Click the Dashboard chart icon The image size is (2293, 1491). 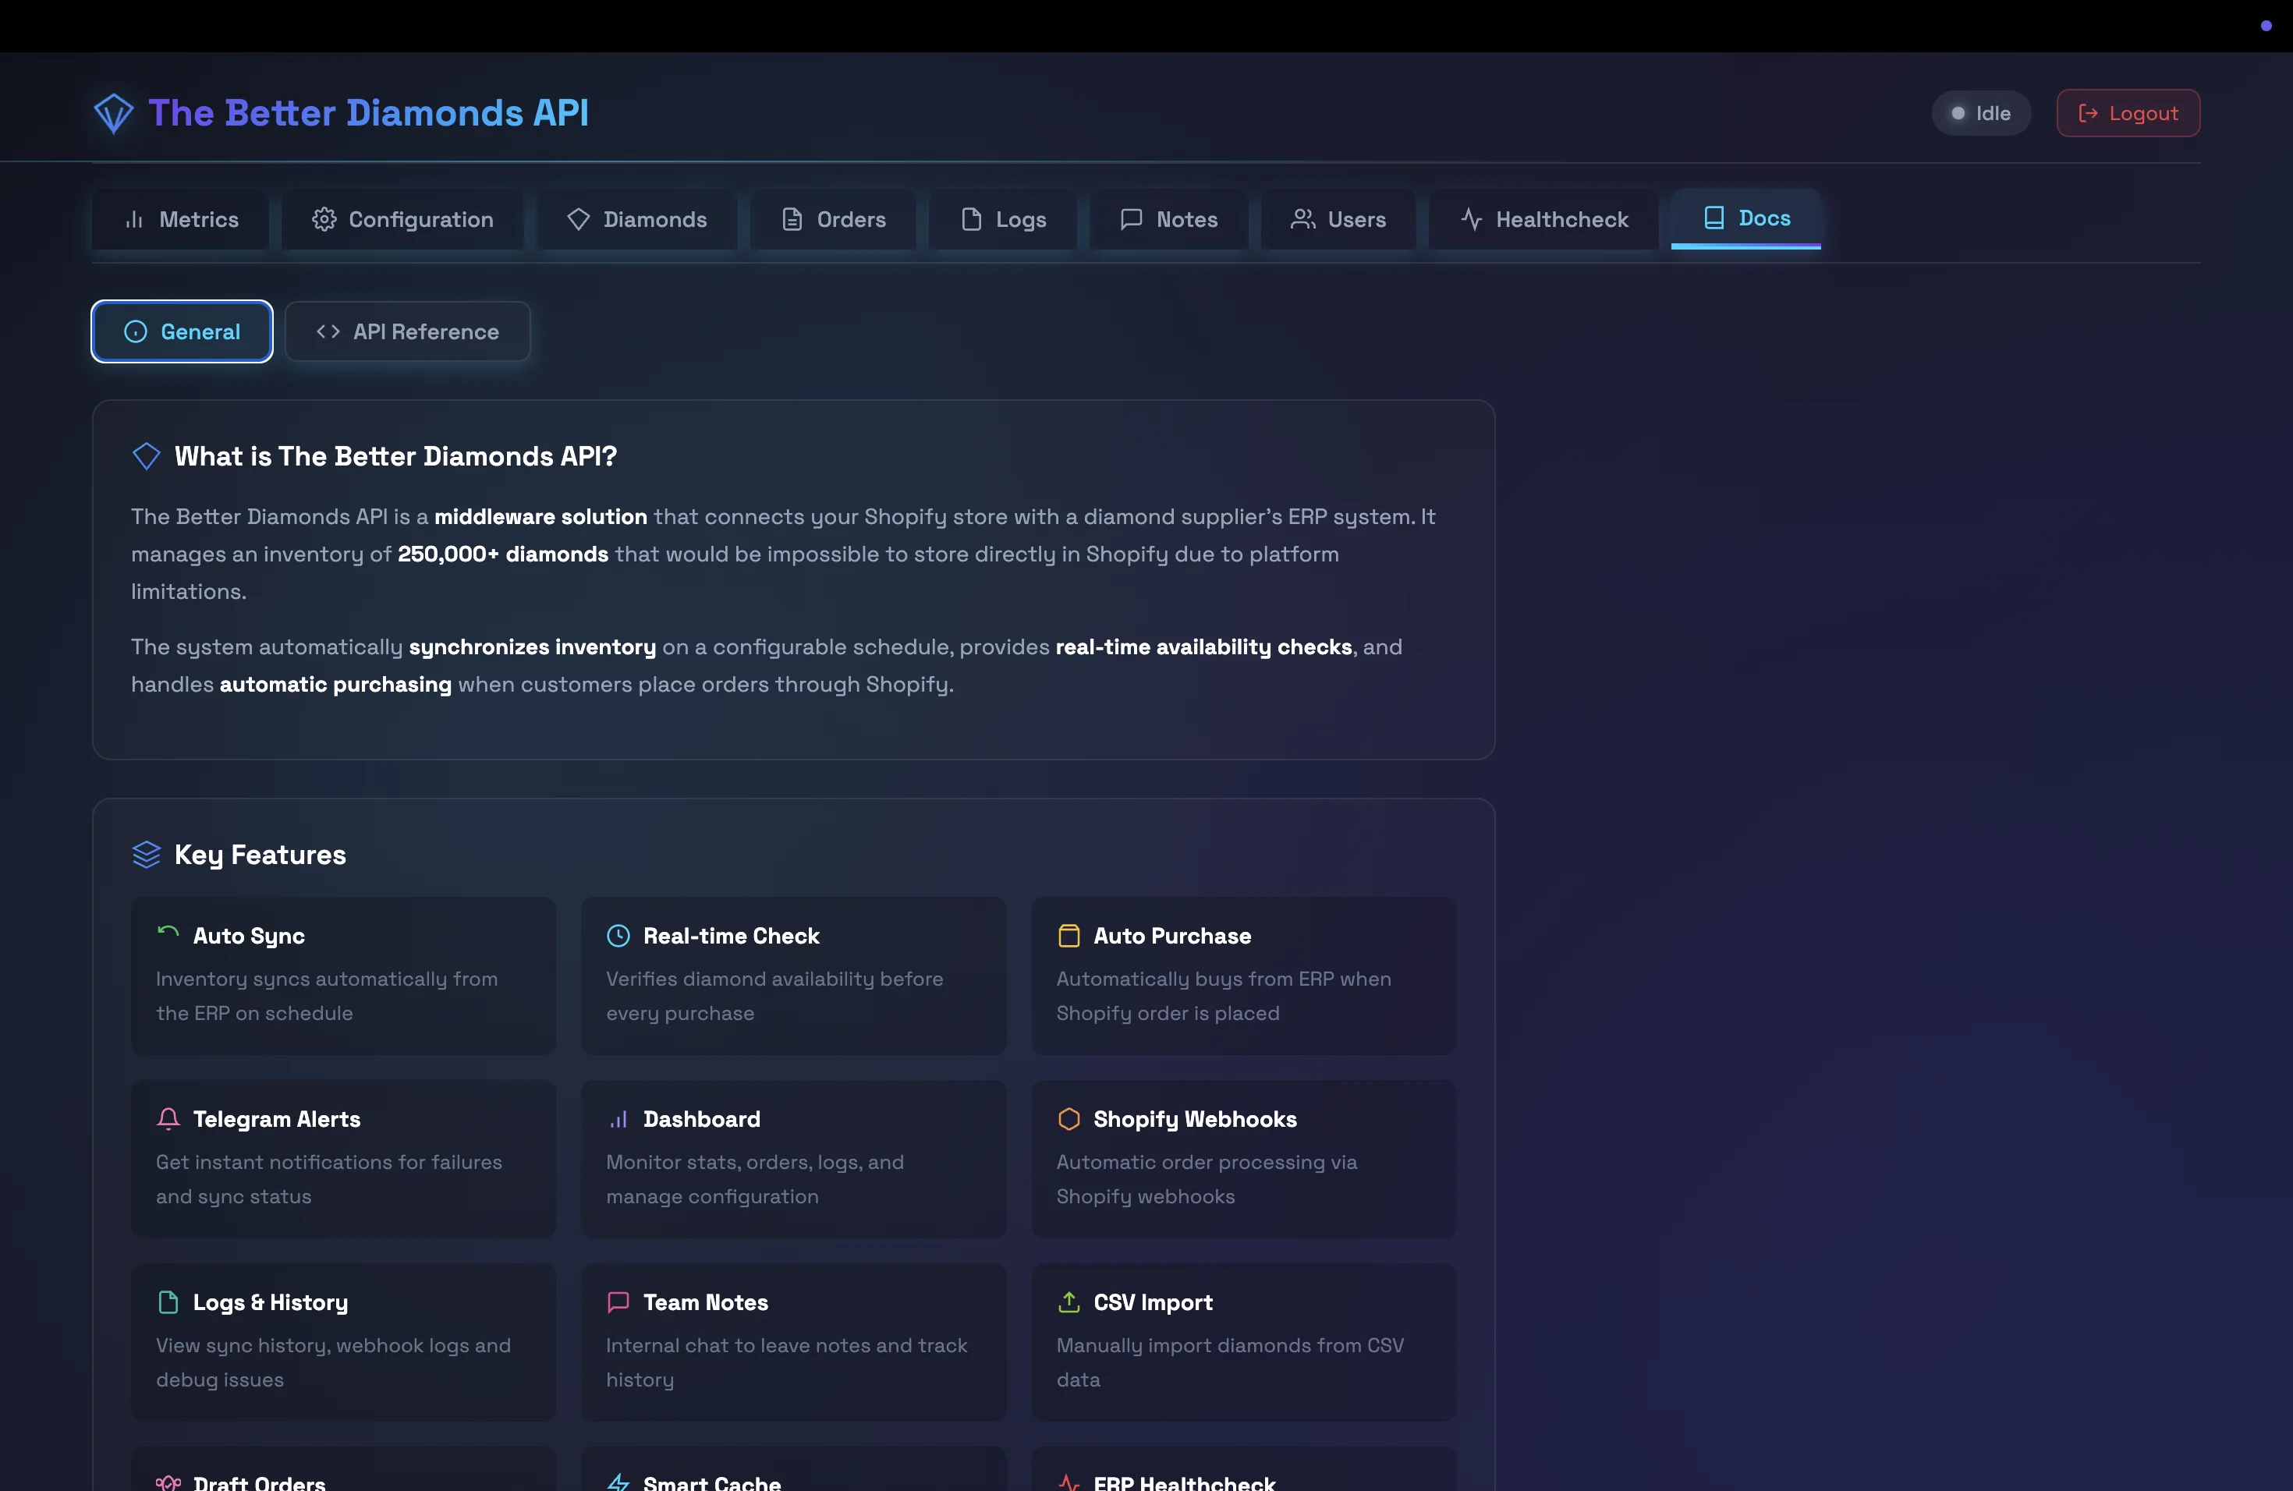pos(618,1118)
